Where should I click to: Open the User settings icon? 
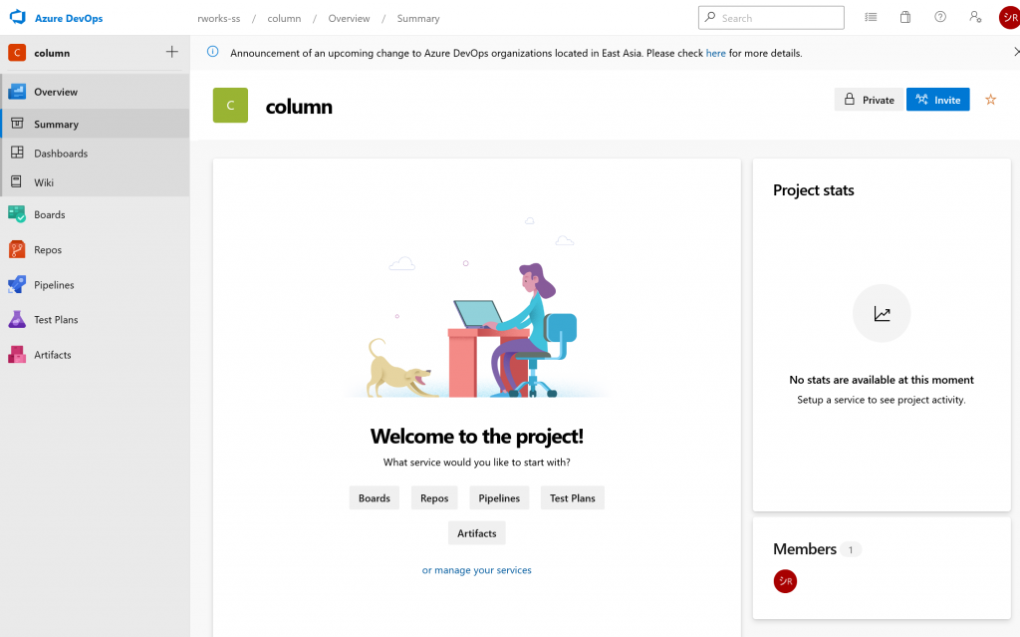click(x=975, y=17)
